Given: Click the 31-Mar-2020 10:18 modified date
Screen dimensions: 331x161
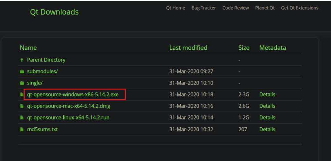Looking at the screenshot, I should pyautogui.click(x=191, y=94).
